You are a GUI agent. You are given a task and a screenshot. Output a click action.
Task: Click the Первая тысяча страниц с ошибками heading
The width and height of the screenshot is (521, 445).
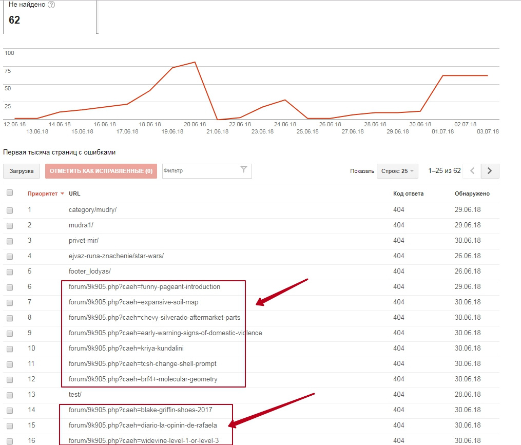(x=60, y=152)
